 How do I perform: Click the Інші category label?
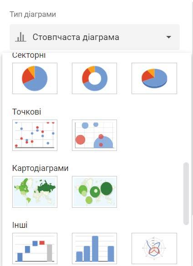(x=20, y=225)
